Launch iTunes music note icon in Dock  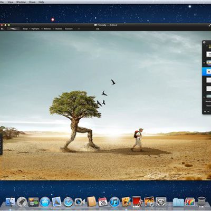tap(114, 202)
